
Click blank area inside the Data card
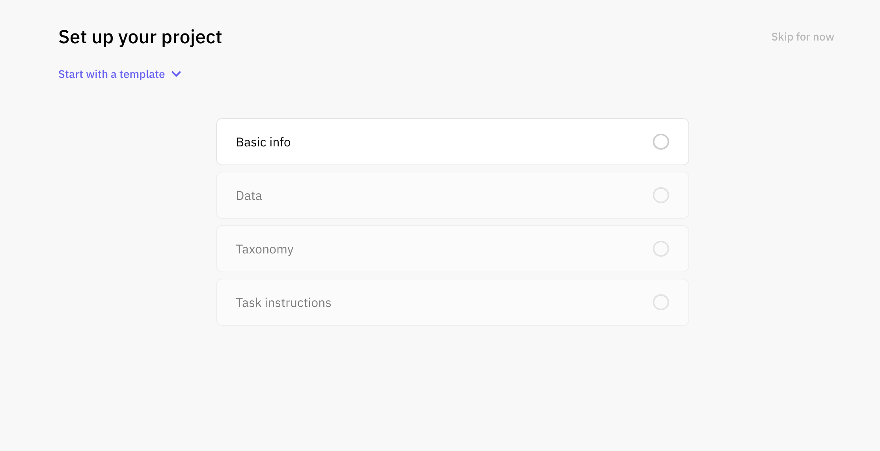453,195
